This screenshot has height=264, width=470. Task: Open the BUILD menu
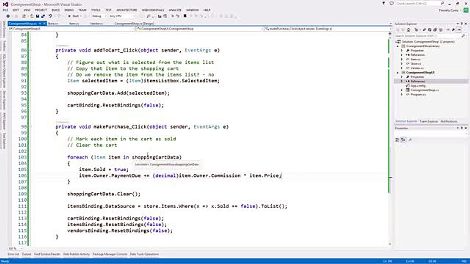56,10
